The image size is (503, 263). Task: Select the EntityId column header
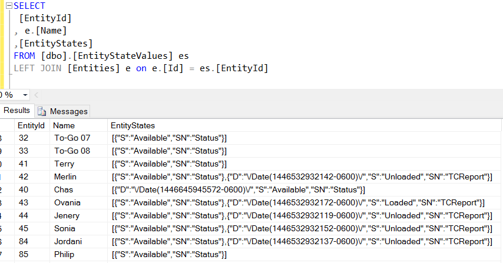coord(32,125)
